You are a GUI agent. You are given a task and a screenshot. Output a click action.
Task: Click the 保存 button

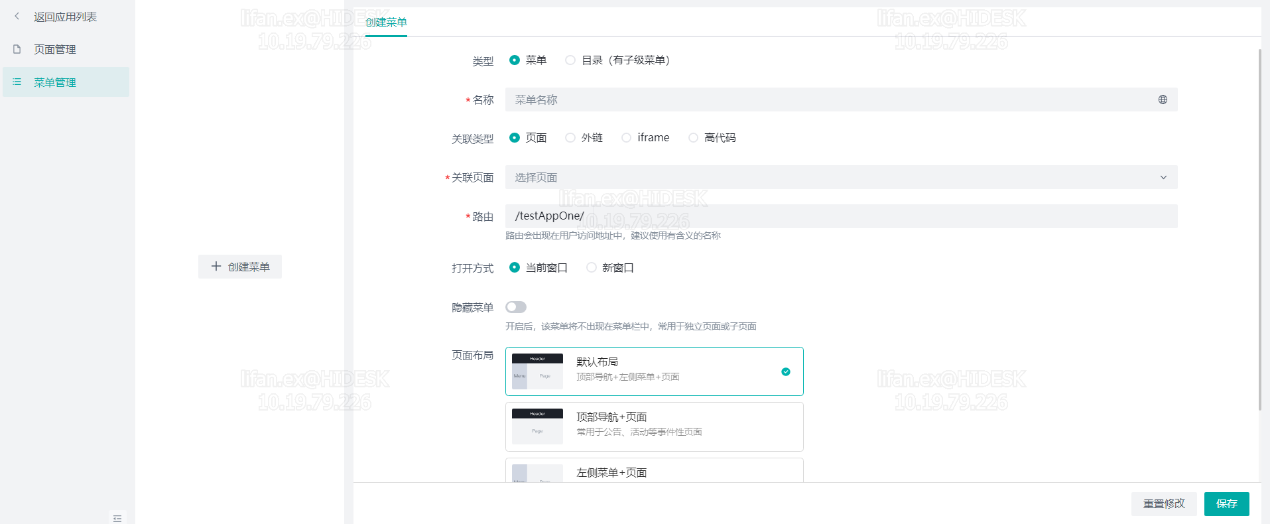[1227, 503]
